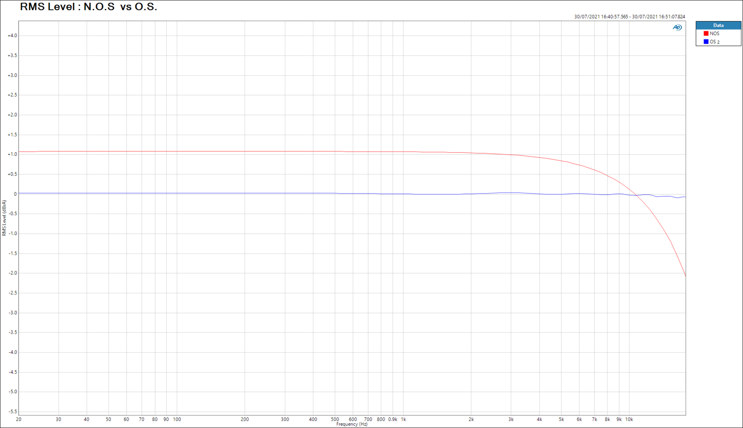
Task: Click the -0.5 y-axis tick label
Action: pos(13,214)
